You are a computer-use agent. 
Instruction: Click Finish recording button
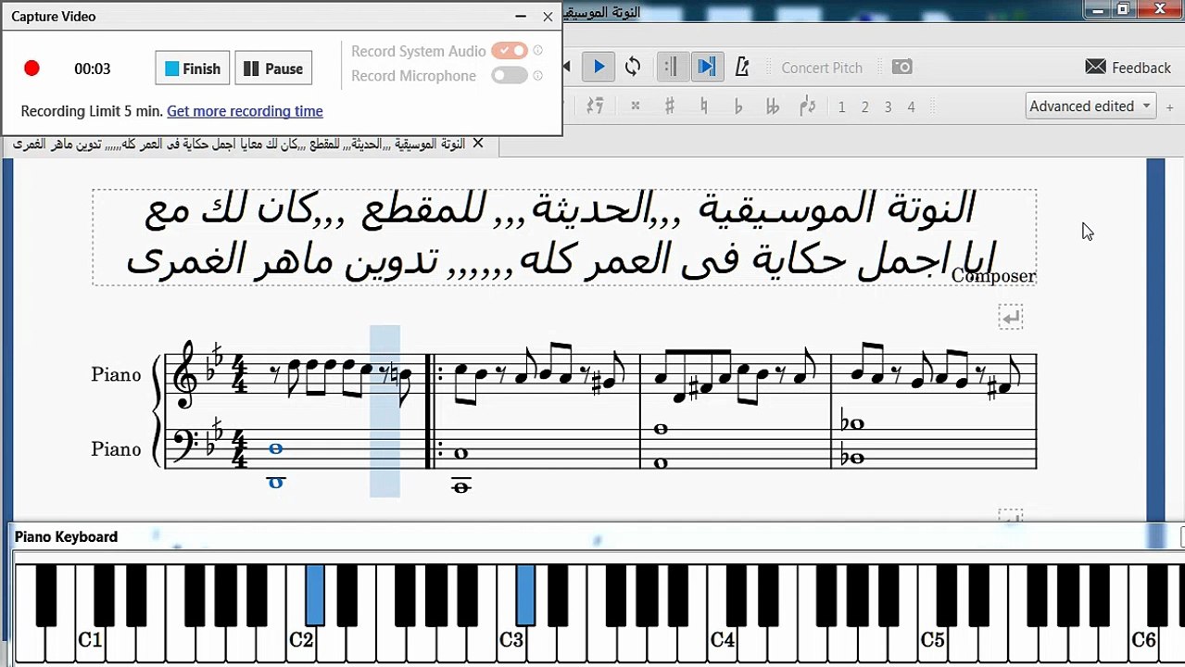[193, 69]
